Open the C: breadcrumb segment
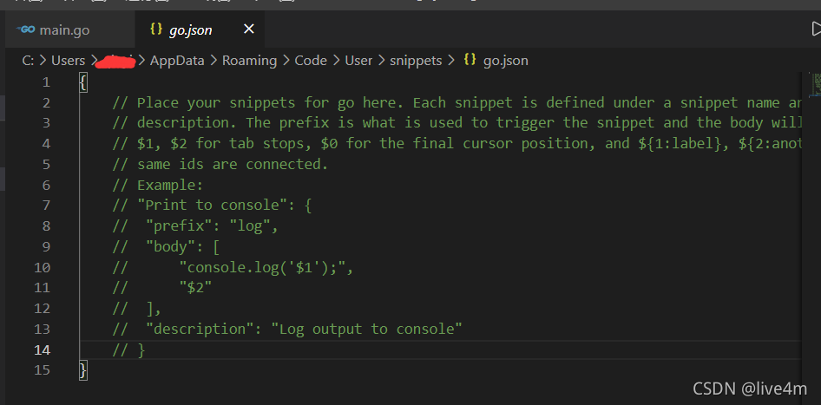The width and height of the screenshot is (821, 405). [x=28, y=61]
